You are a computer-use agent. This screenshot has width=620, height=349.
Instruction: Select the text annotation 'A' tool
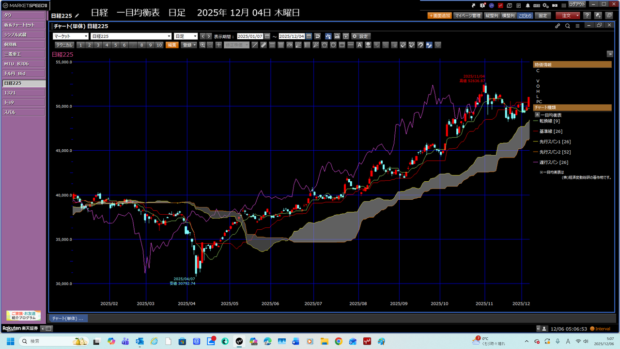coord(359,45)
